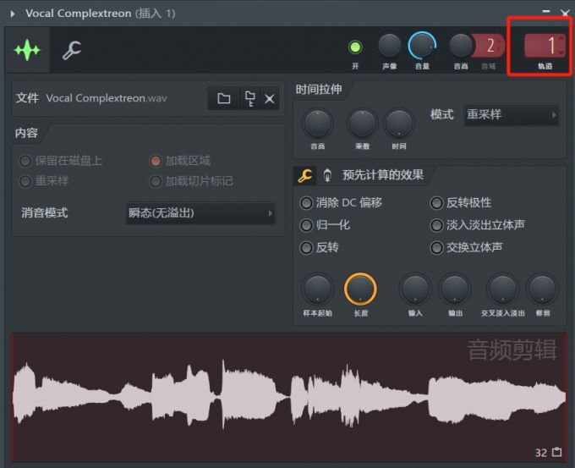Click the clipboard icon below waveform
The height and width of the screenshot is (468, 575).
[x=557, y=452]
